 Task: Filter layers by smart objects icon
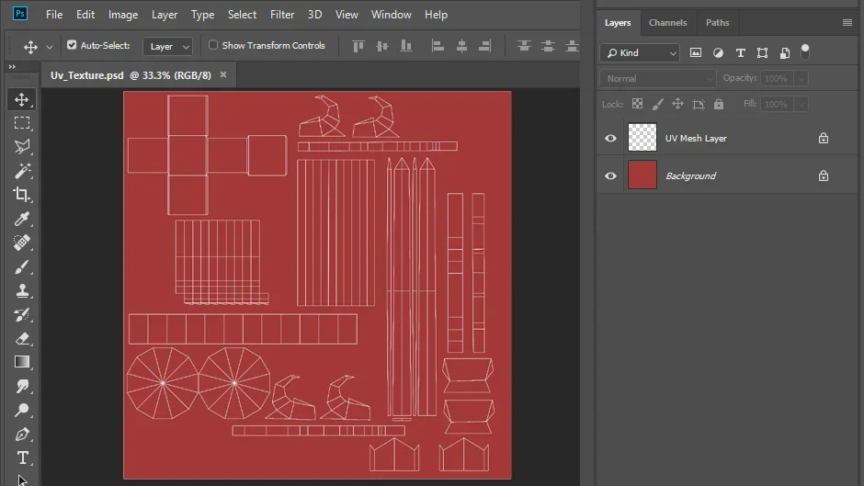pyautogui.click(x=785, y=53)
